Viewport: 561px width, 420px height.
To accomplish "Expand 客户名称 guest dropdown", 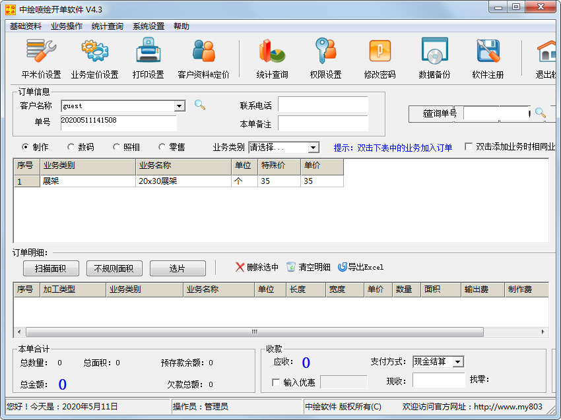I will click(x=180, y=105).
